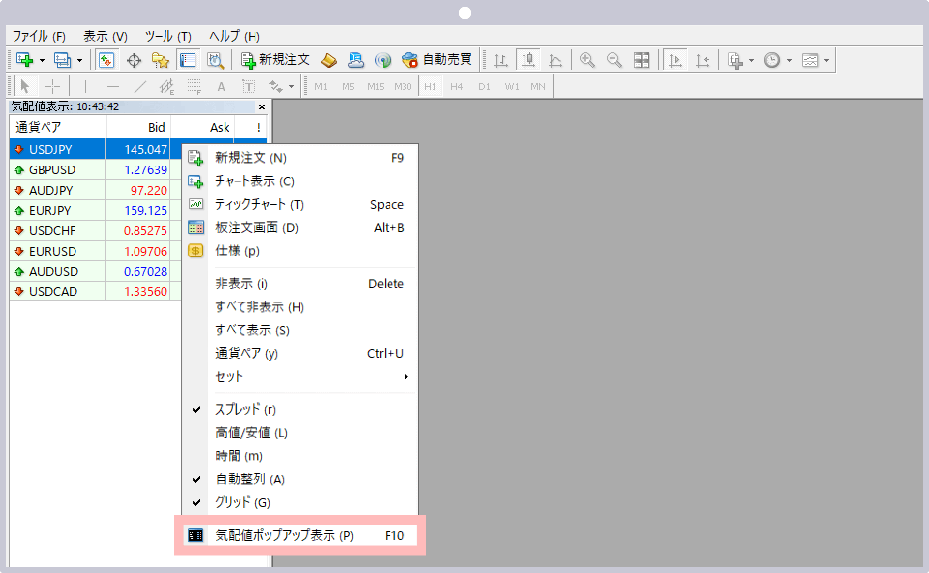Select the EURJPY row
The image size is (929, 573).
pyautogui.click(x=95, y=211)
